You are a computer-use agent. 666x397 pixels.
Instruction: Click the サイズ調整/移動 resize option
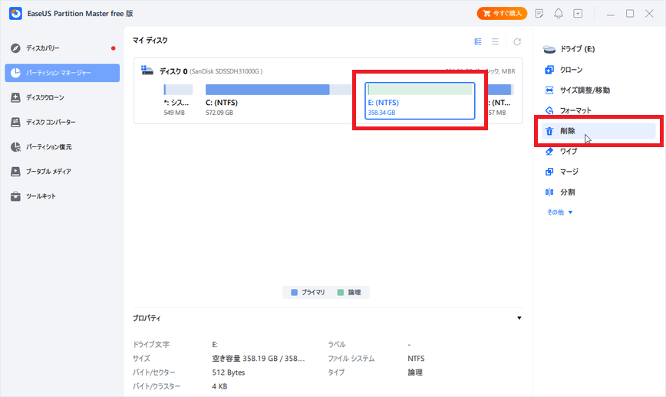[585, 90]
